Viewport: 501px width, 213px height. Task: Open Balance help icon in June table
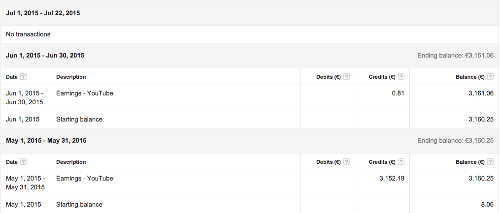490,77
